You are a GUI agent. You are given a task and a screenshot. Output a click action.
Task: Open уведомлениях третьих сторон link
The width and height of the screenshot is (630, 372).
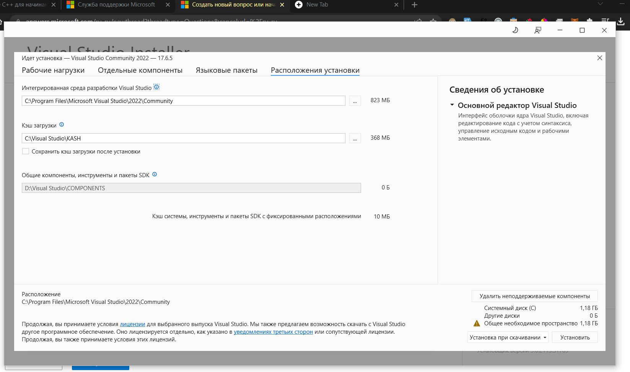[273, 332]
